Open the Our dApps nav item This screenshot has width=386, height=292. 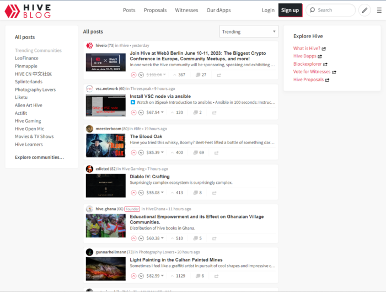point(218,10)
